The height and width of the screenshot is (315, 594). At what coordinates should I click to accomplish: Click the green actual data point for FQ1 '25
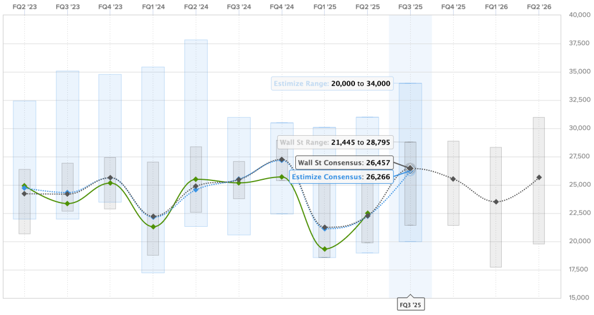point(325,249)
